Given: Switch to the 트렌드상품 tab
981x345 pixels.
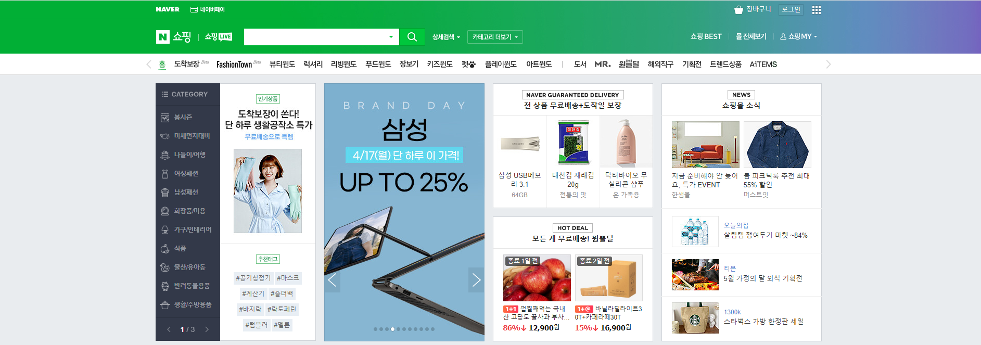Looking at the screenshot, I should coord(725,64).
